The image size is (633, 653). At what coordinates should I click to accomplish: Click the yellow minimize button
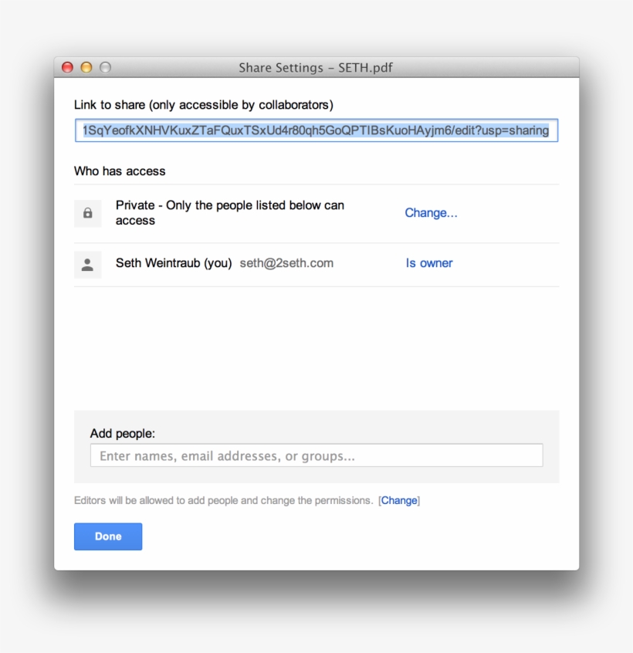pyautogui.click(x=86, y=67)
